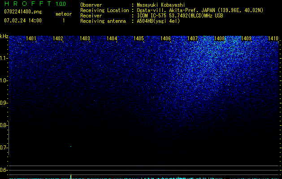Image resolution: width=282 pixels, height=179 pixels.
Task: Click the 1407 time axis marker
Action: click(x=192, y=38)
